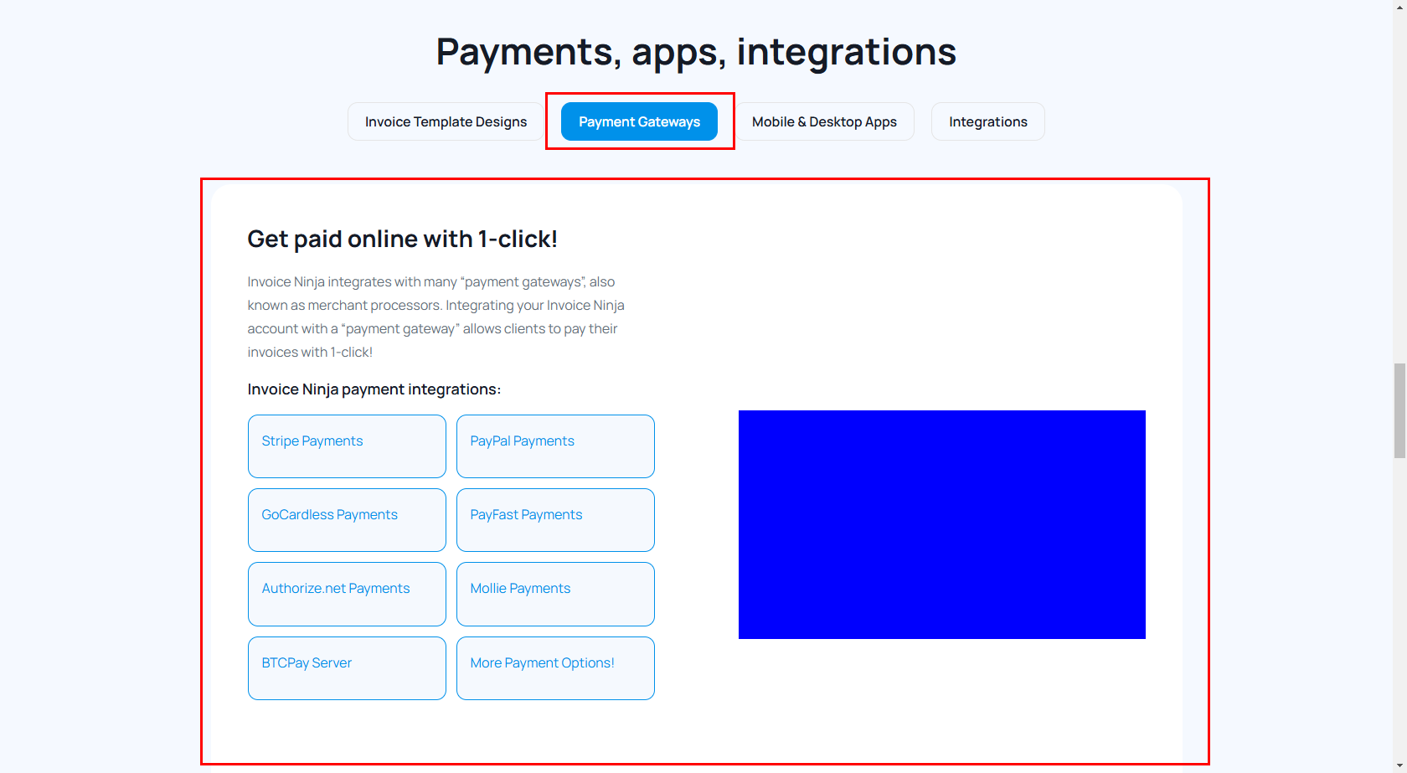
Task: Click the blue media placeholder image
Action: [x=941, y=524]
